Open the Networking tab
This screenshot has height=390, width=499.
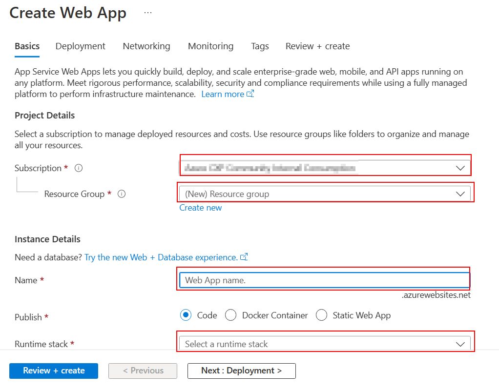tap(146, 46)
